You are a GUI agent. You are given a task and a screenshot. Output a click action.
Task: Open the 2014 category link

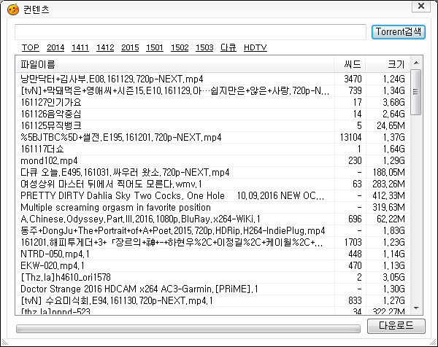pos(55,47)
